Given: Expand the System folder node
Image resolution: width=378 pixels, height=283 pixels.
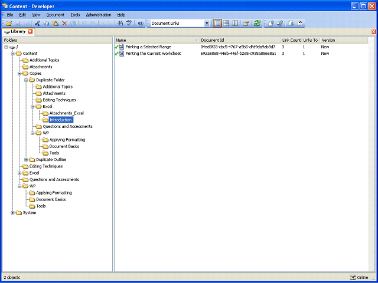Looking at the screenshot, I should click(x=13, y=213).
